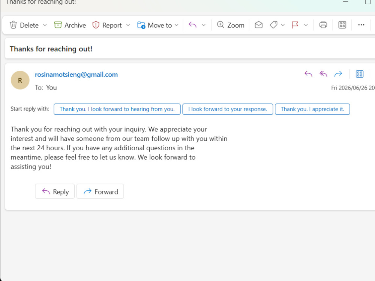Click sender address rosinamotsieng@gmail.com

(x=76, y=75)
